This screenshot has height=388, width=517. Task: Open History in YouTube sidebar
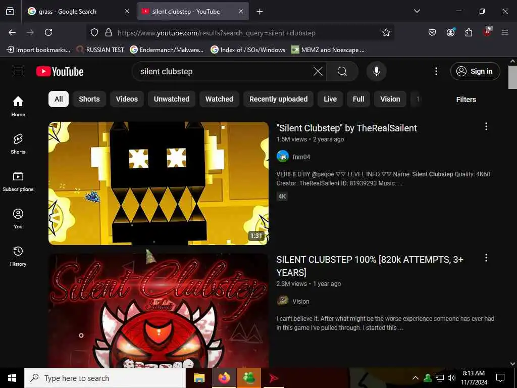[x=18, y=256]
